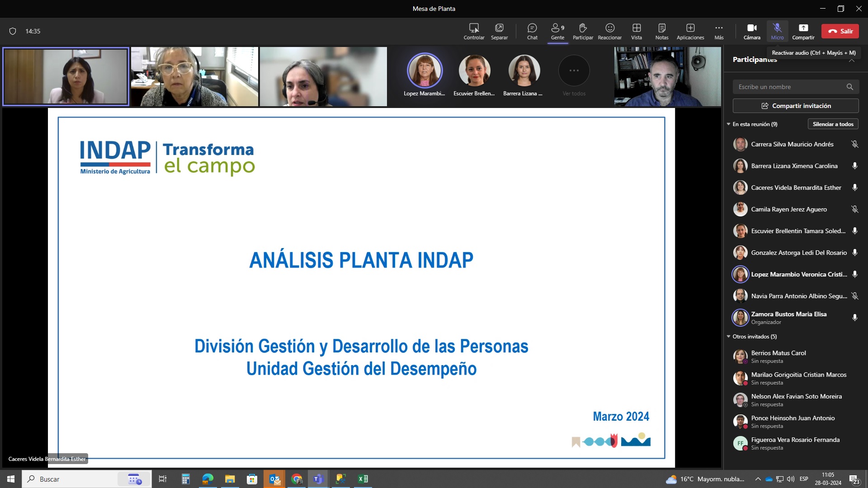Screen dimensions: 868x488
Task: Open Calculator from the taskbar
Action: point(185,479)
